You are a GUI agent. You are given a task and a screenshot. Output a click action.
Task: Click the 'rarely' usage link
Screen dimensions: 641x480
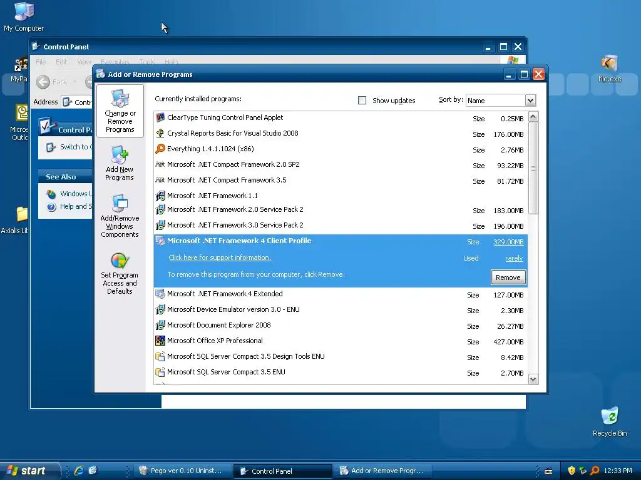(x=514, y=258)
